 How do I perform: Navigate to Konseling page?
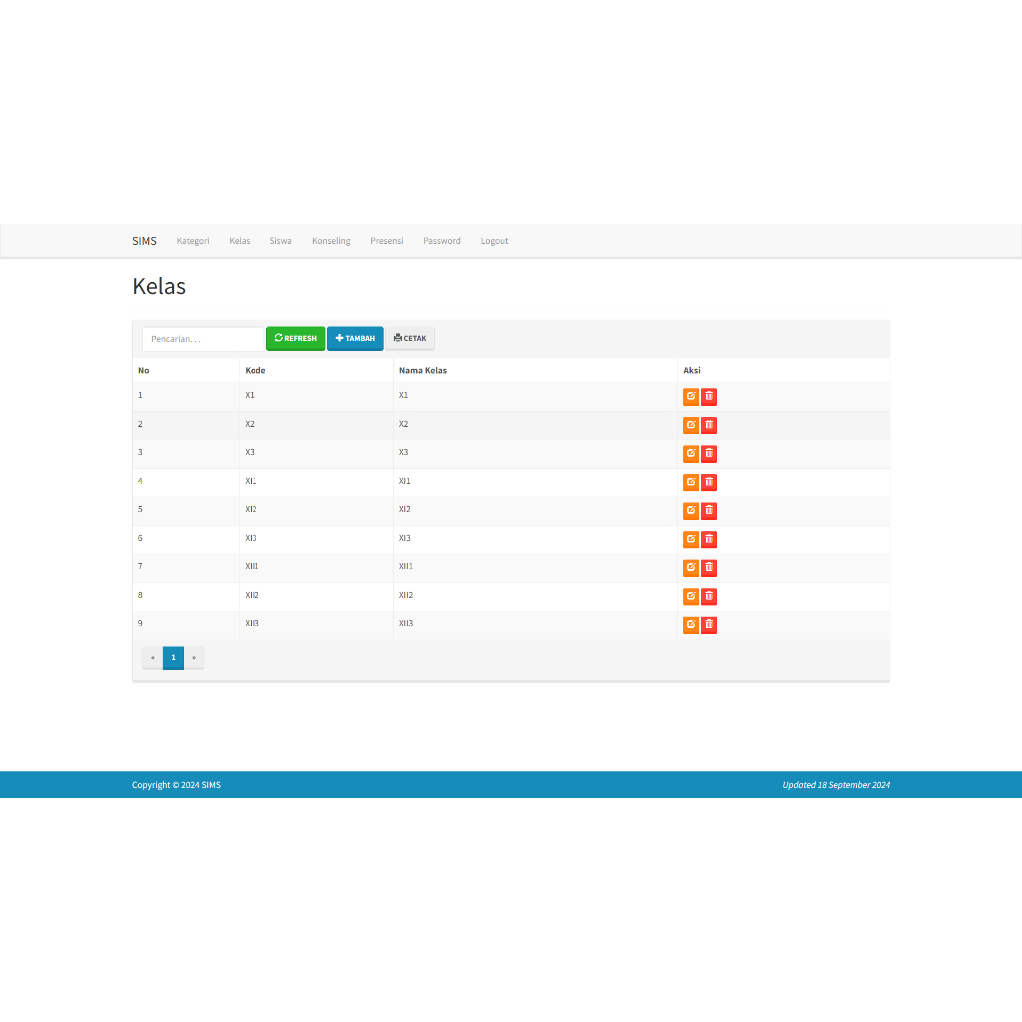[x=331, y=241]
